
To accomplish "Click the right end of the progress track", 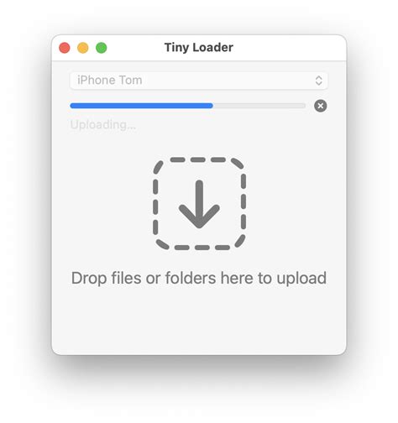I will pos(302,106).
